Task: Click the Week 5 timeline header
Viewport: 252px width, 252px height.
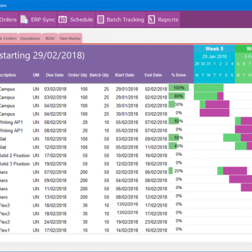Action: pyautogui.click(x=214, y=49)
